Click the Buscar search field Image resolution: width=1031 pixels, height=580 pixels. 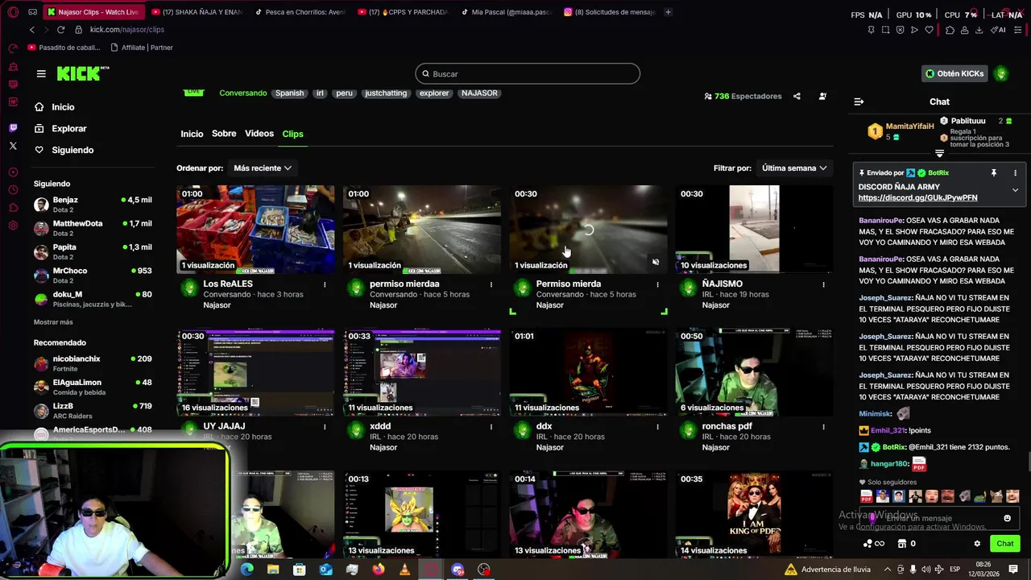[x=528, y=74]
